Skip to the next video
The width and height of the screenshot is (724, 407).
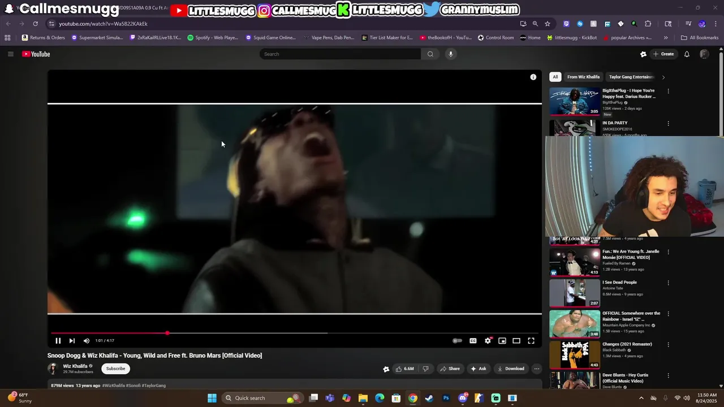pos(72,341)
